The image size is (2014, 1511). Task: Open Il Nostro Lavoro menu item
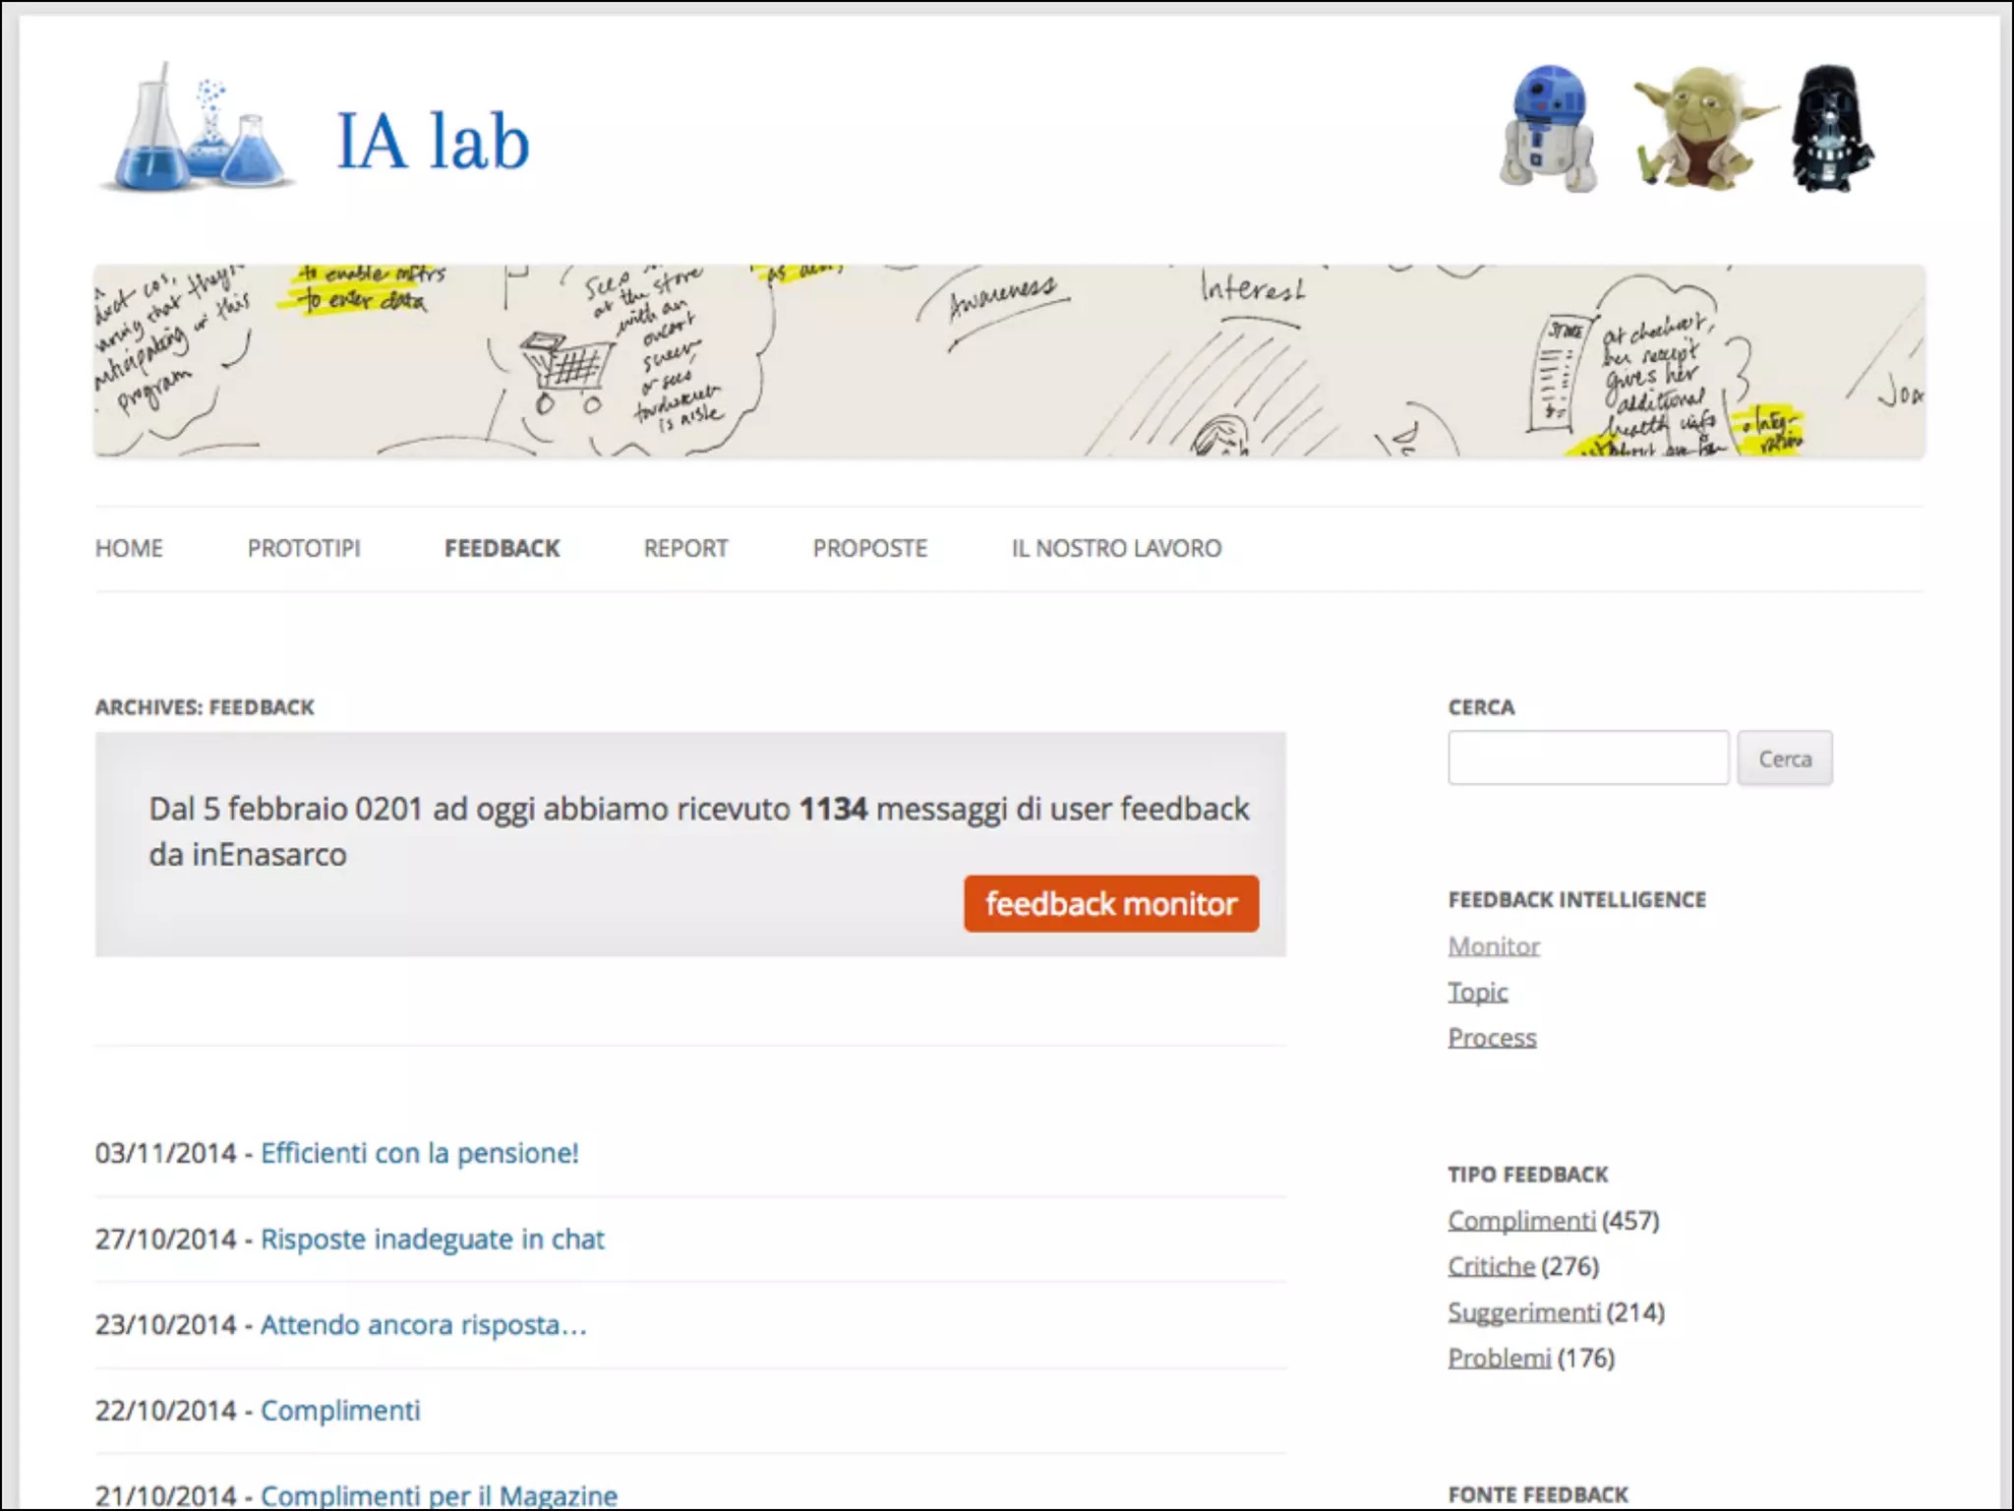[1116, 548]
